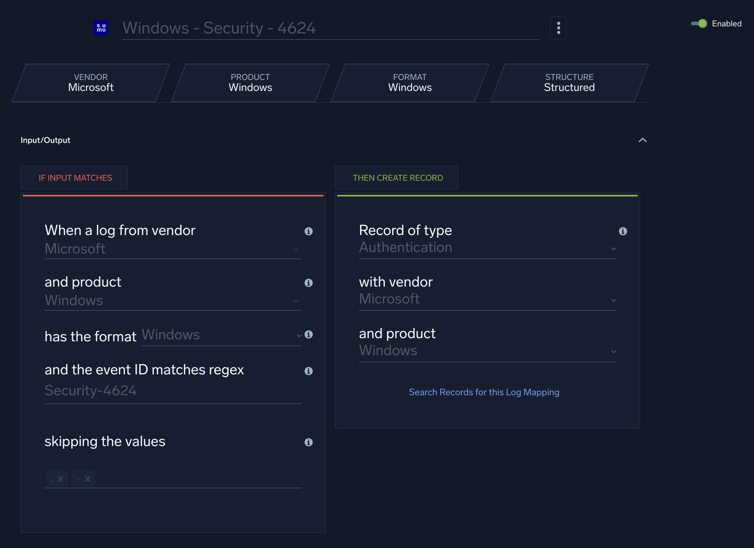Click the Sumo Logic logo icon
Image resolution: width=754 pixels, height=548 pixels.
101,28
